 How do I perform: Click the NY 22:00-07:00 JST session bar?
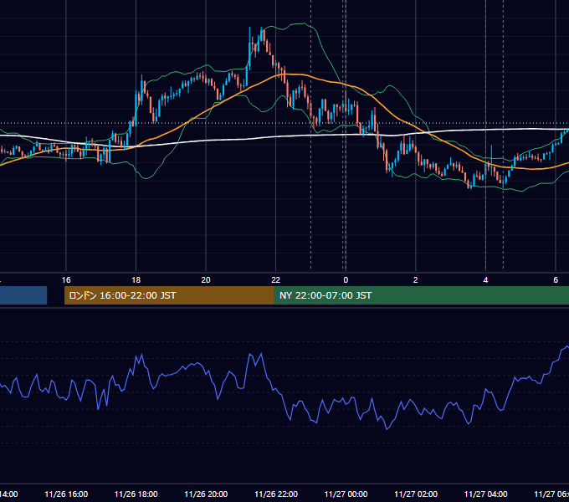[x=421, y=295]
